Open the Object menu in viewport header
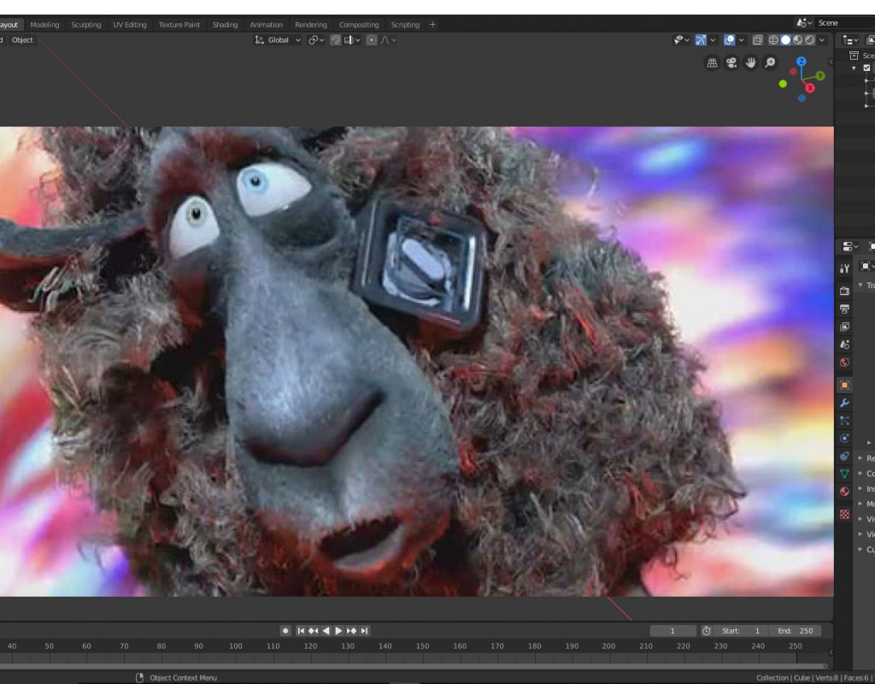This screenshot has width=875, height=684. pyautogui.click(x=22, y=40)
